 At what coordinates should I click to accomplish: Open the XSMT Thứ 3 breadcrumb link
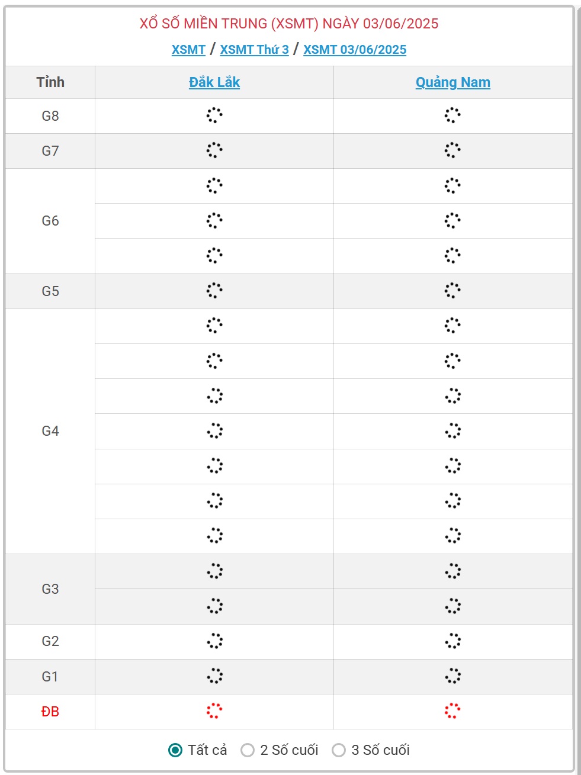[x=255, y=50]
